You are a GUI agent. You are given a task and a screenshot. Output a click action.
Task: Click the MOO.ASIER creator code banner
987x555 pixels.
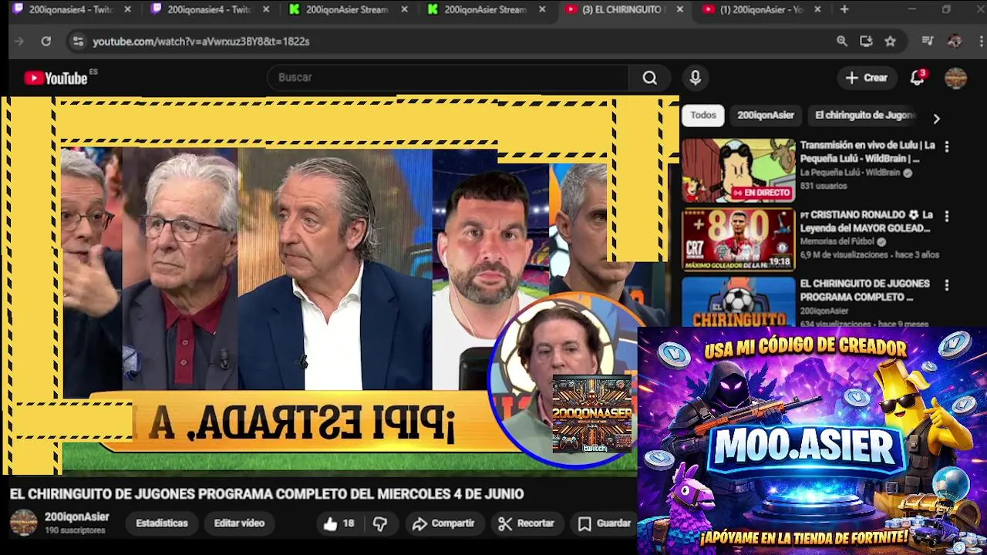tap(812, 441)
